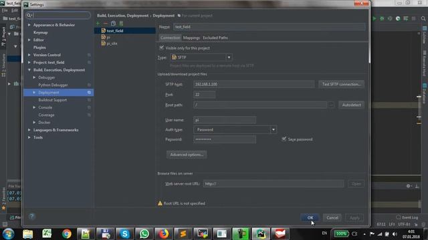This screenshot has height=240, width=428.
Task: Click the Password field
Action: point(225,139)
